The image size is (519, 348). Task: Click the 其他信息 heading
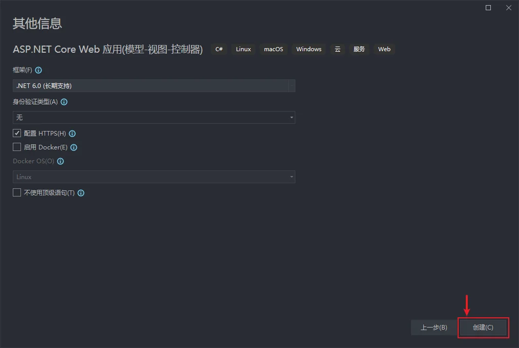(37, 24)
